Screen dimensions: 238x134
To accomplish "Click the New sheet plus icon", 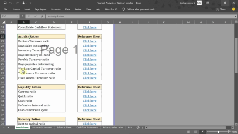I will pyautogui.click(x=138, y=128).
